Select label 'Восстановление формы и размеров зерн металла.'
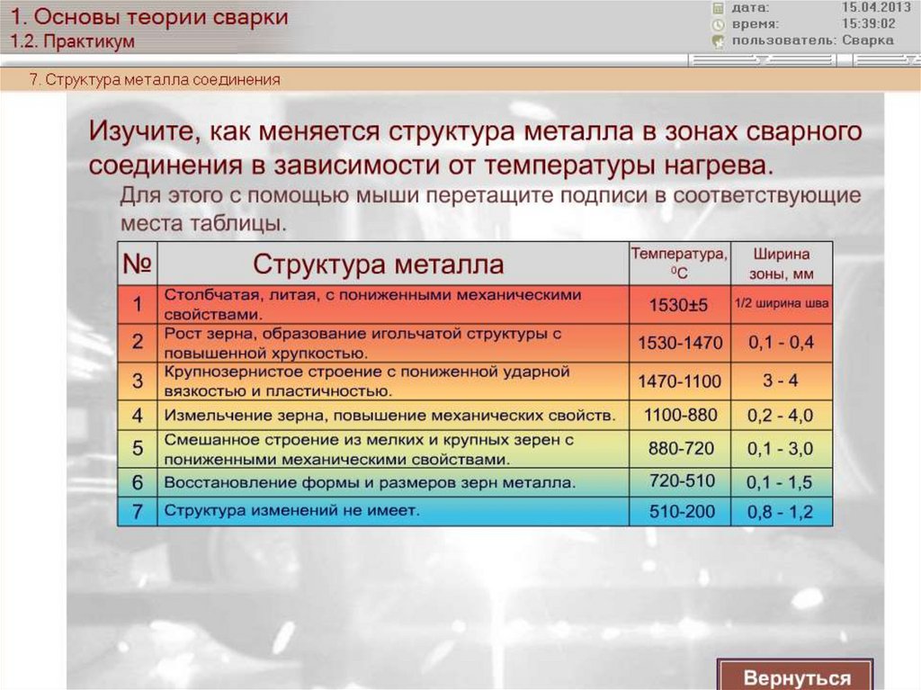 click(370, 482)
